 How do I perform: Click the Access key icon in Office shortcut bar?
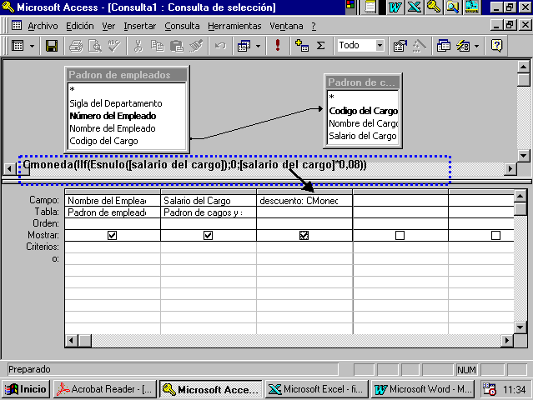click(x=434, y=7)
